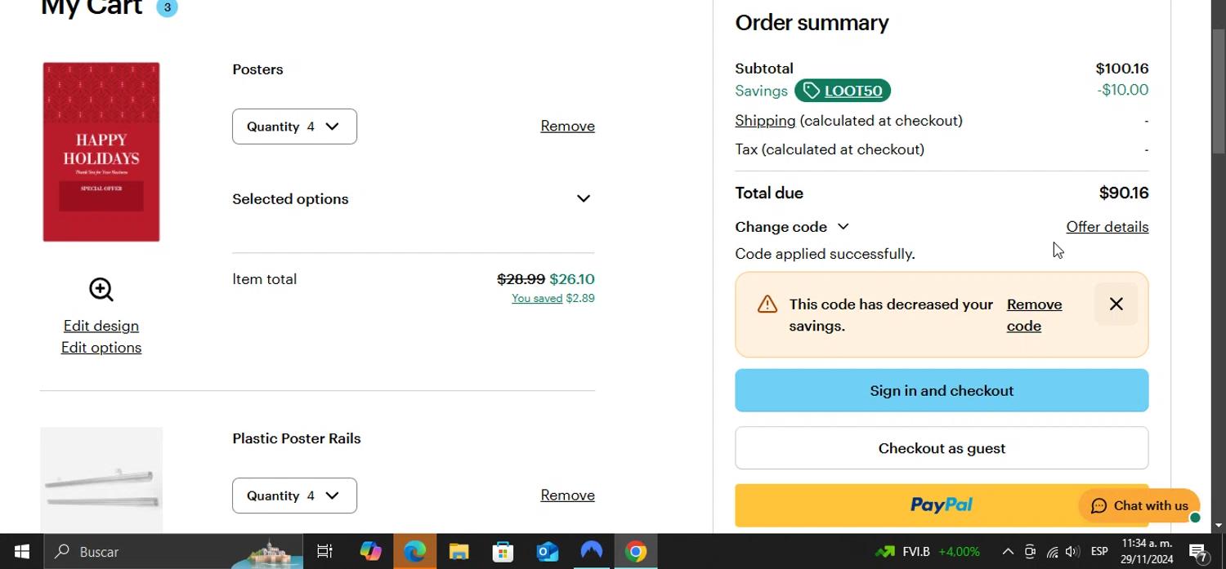Click Sign in and checkout button
Image resolution: width=1226 pixels, height=569 pixels.
pyautogui.click(x=942, y=390)
